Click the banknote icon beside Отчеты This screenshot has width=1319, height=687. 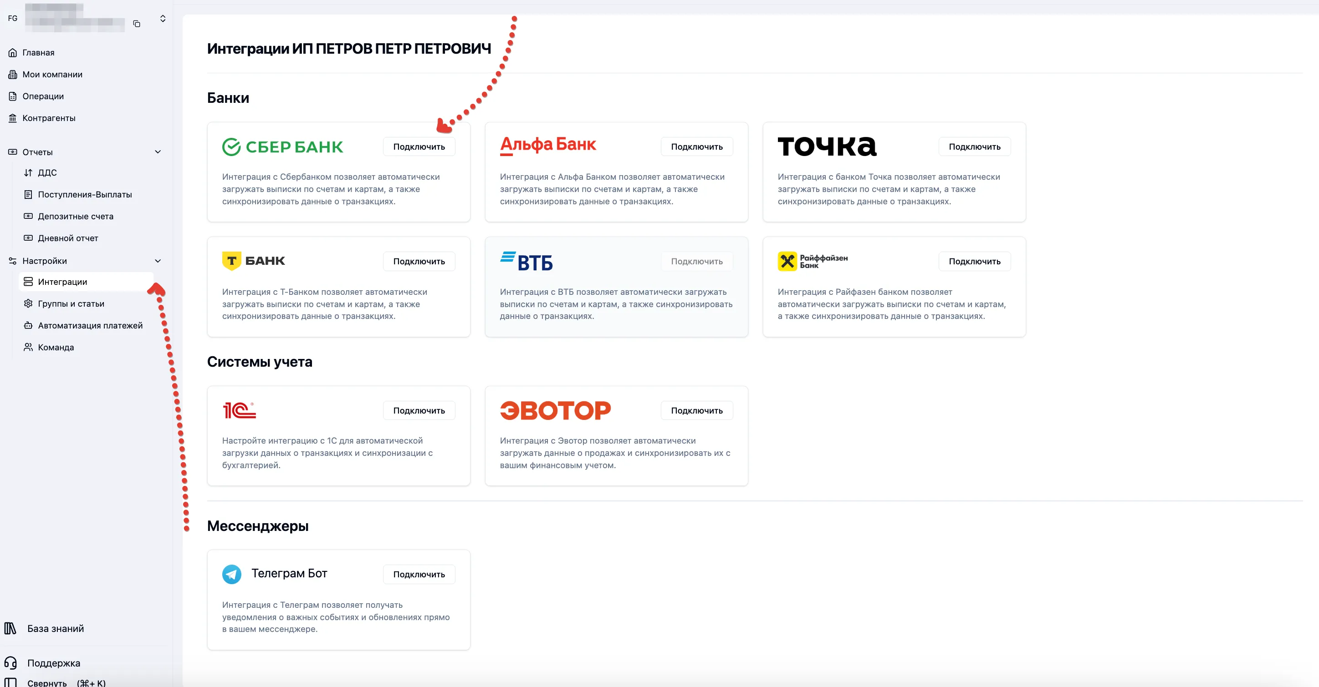[13, 152]
